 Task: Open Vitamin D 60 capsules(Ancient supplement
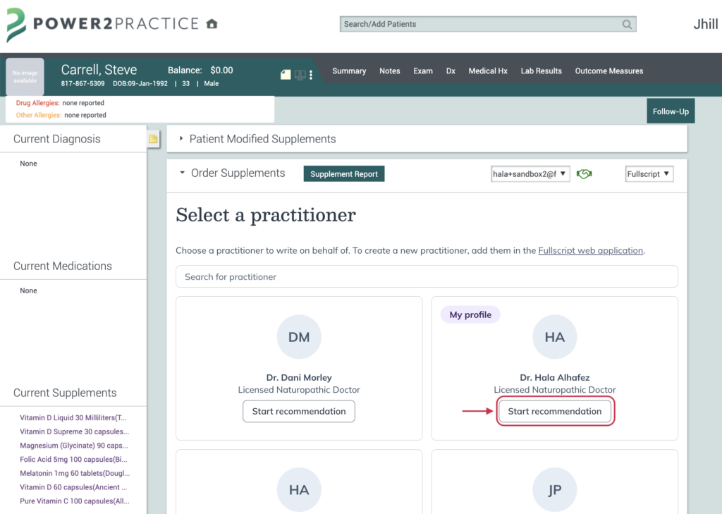(73, 487)
